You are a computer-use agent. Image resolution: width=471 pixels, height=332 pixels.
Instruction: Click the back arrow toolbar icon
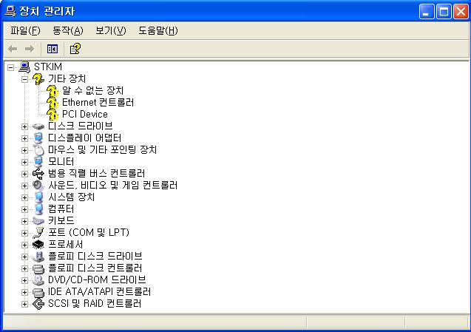click(13, 49)
